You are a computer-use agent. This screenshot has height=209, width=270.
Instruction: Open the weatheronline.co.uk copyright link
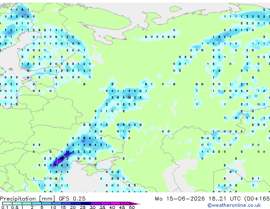pyautogui.click(x=234, y=205)
